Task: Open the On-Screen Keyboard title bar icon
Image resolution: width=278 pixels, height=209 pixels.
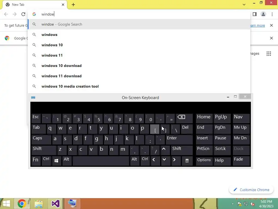Action: coord(33,98)
